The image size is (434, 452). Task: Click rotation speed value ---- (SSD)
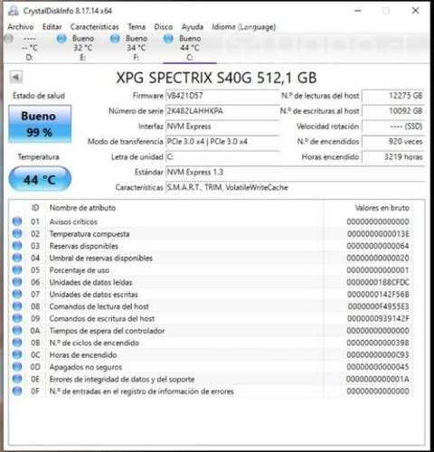click(393, 127)
